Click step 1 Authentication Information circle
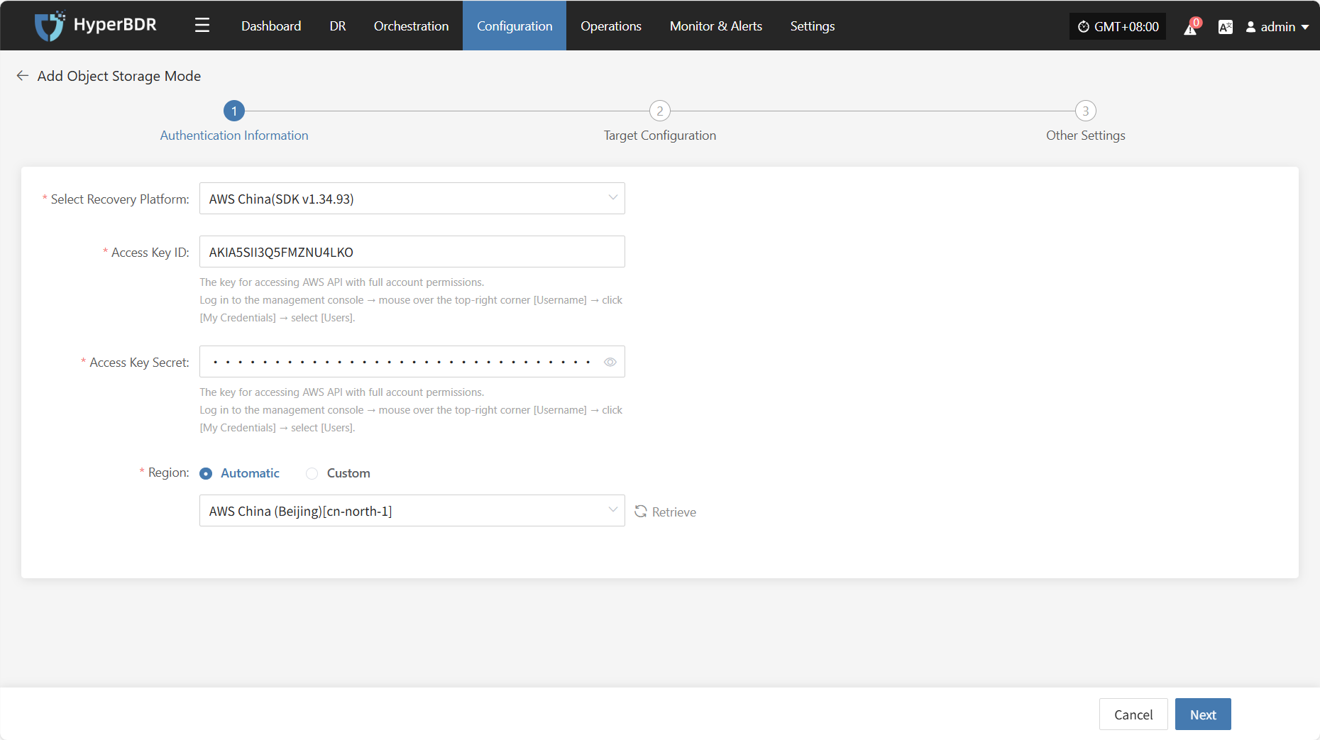Image resolution: width=1320 pixels, height=740 pixels. tap(234, 111)
